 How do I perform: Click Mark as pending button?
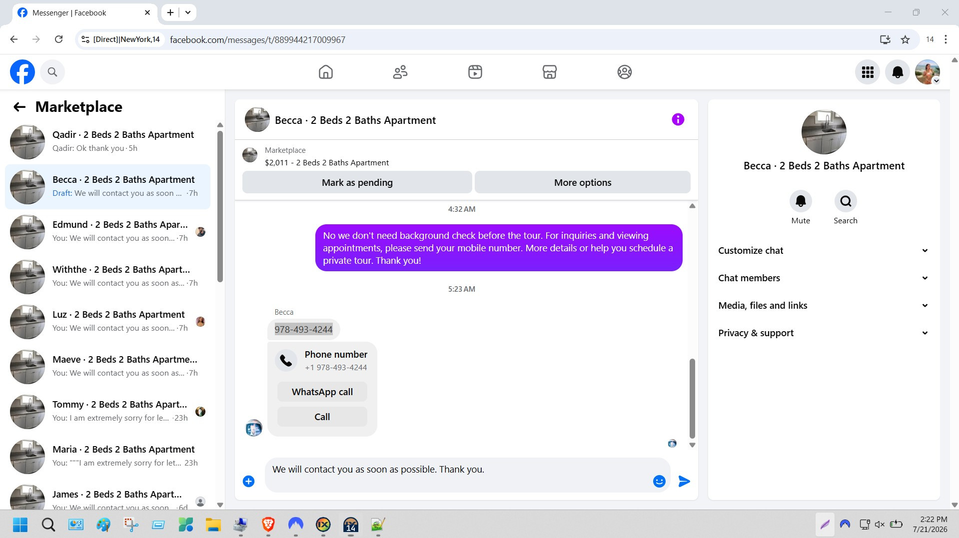(357, 182)
